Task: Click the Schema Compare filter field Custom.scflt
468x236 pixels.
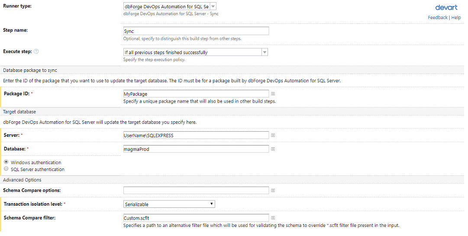Action: pyautogui.click(x=196, y=218)
